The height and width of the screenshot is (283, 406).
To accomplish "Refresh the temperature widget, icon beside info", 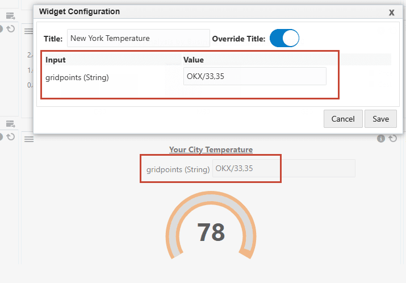I will (392, 139).
